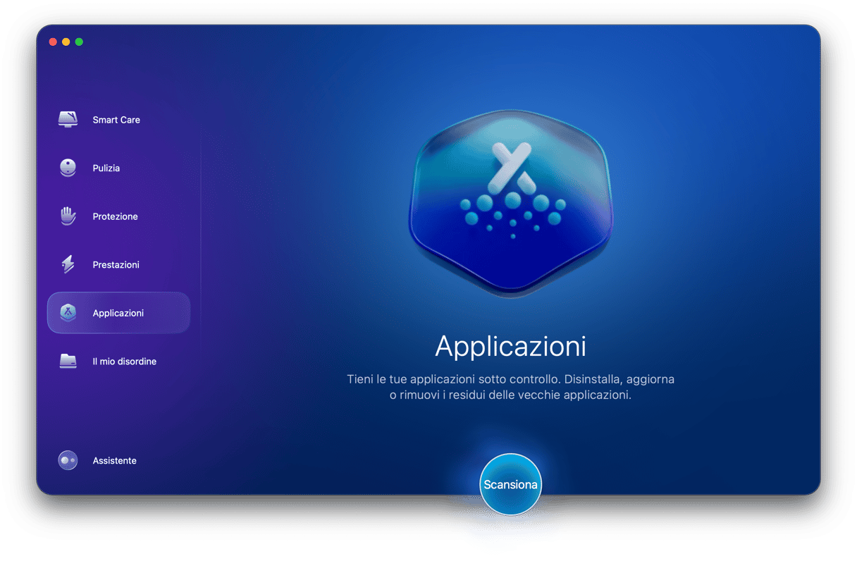The width and height of the screenshot is (857, 568).
Task: Close the window with red button
Action: pos(53,42)
